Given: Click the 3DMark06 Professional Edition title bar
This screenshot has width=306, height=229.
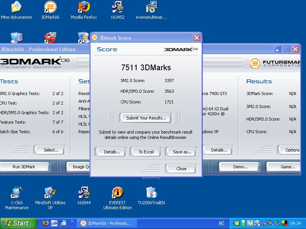Looking at the screenshot, I should [x=45, y=49].
